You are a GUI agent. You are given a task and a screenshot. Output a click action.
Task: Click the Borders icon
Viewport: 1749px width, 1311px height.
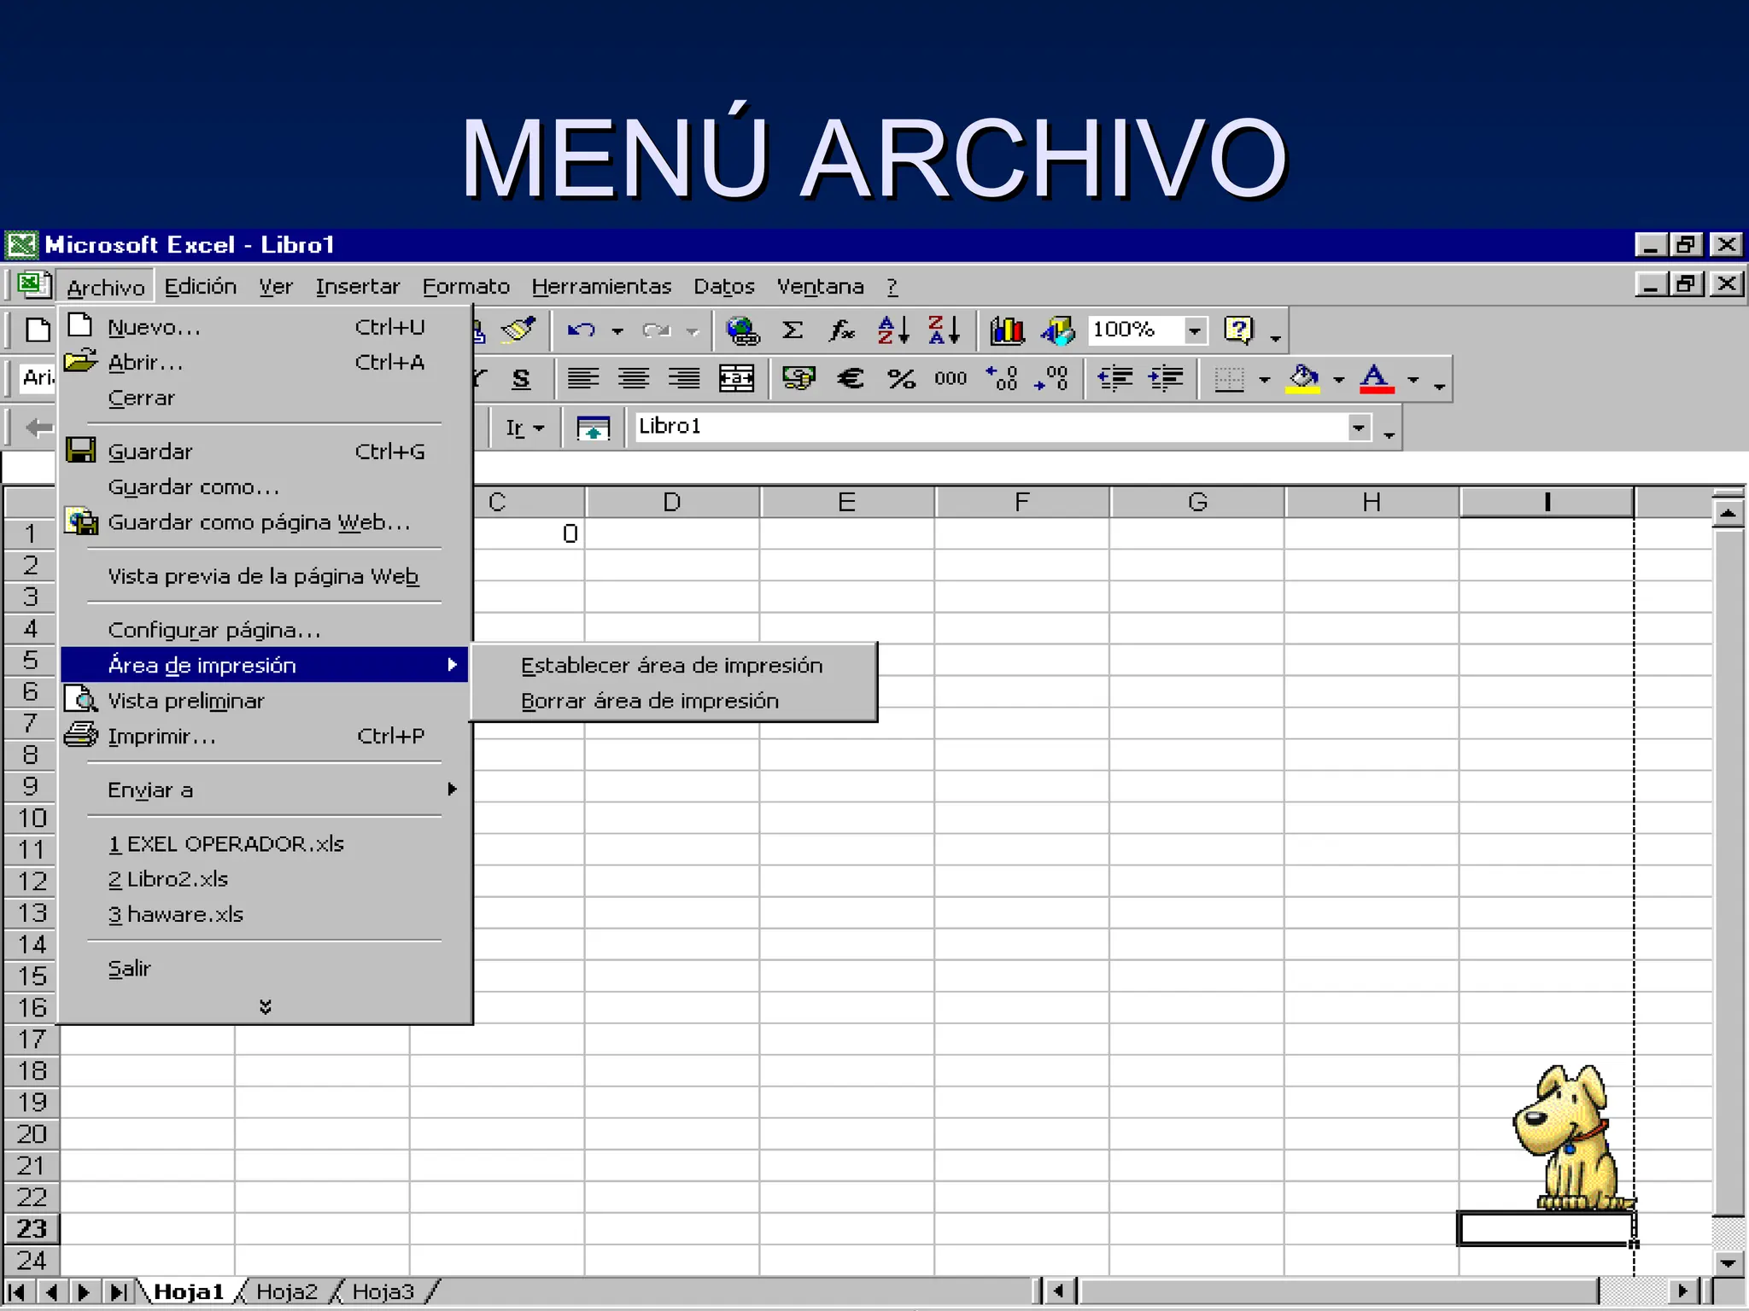pyautogui.click(x=1229, y=379)
